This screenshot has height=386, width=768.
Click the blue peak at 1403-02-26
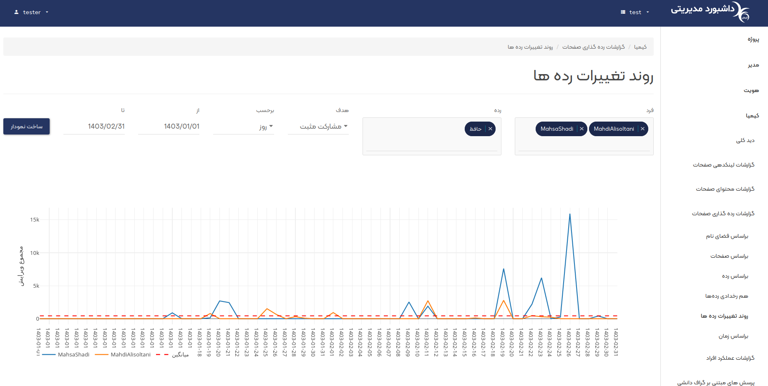tap(570, 214)
